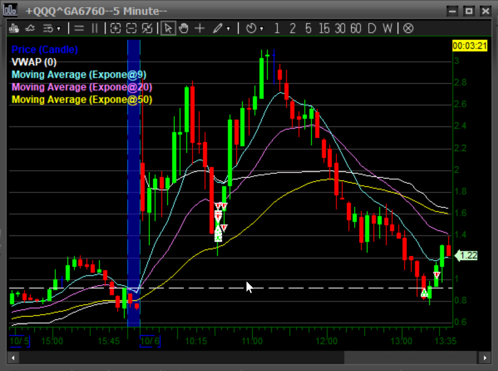
Task: Click the chart window icon in title bar
Action: click(10, 10)
